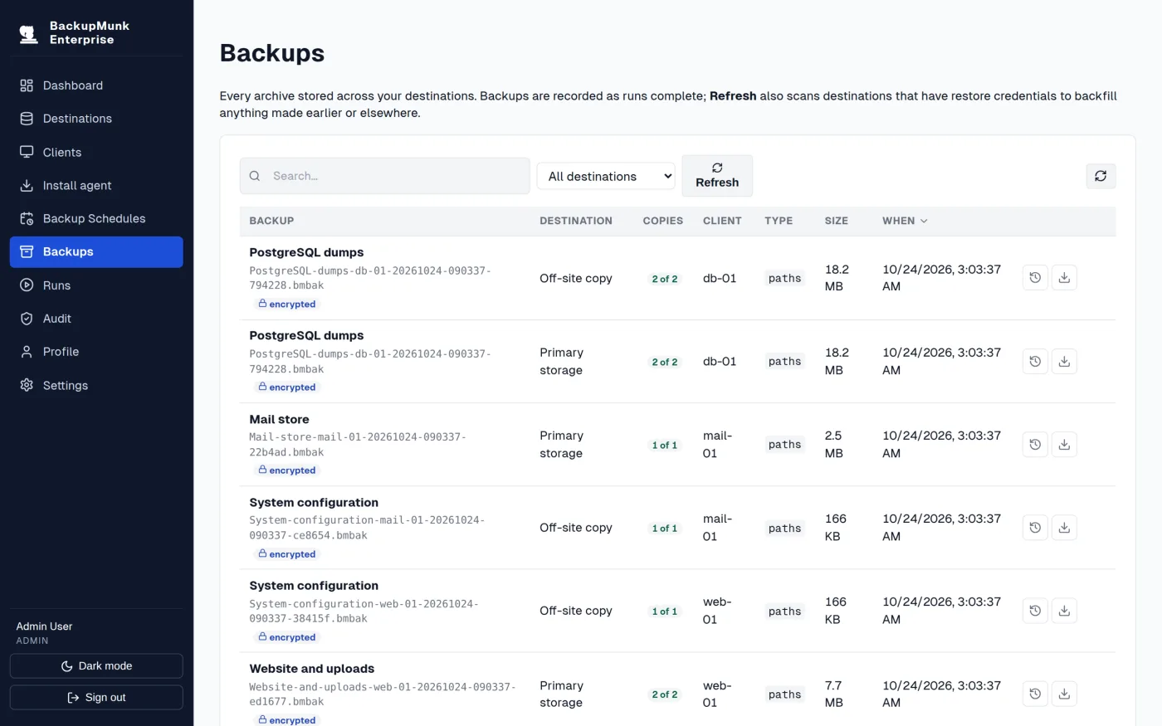The height and width of the screenshot is (726, 1162).
Task: Toggle Dark mode
Action: (x=96, y=666)
